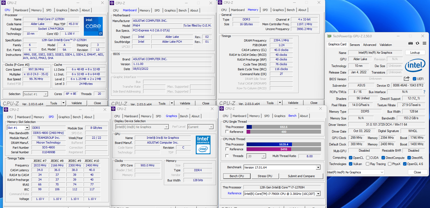The height and width of the screenshot is (208, 430).
Task: Toggle the DirectCompute checkbox
Action: click(383, 158)
